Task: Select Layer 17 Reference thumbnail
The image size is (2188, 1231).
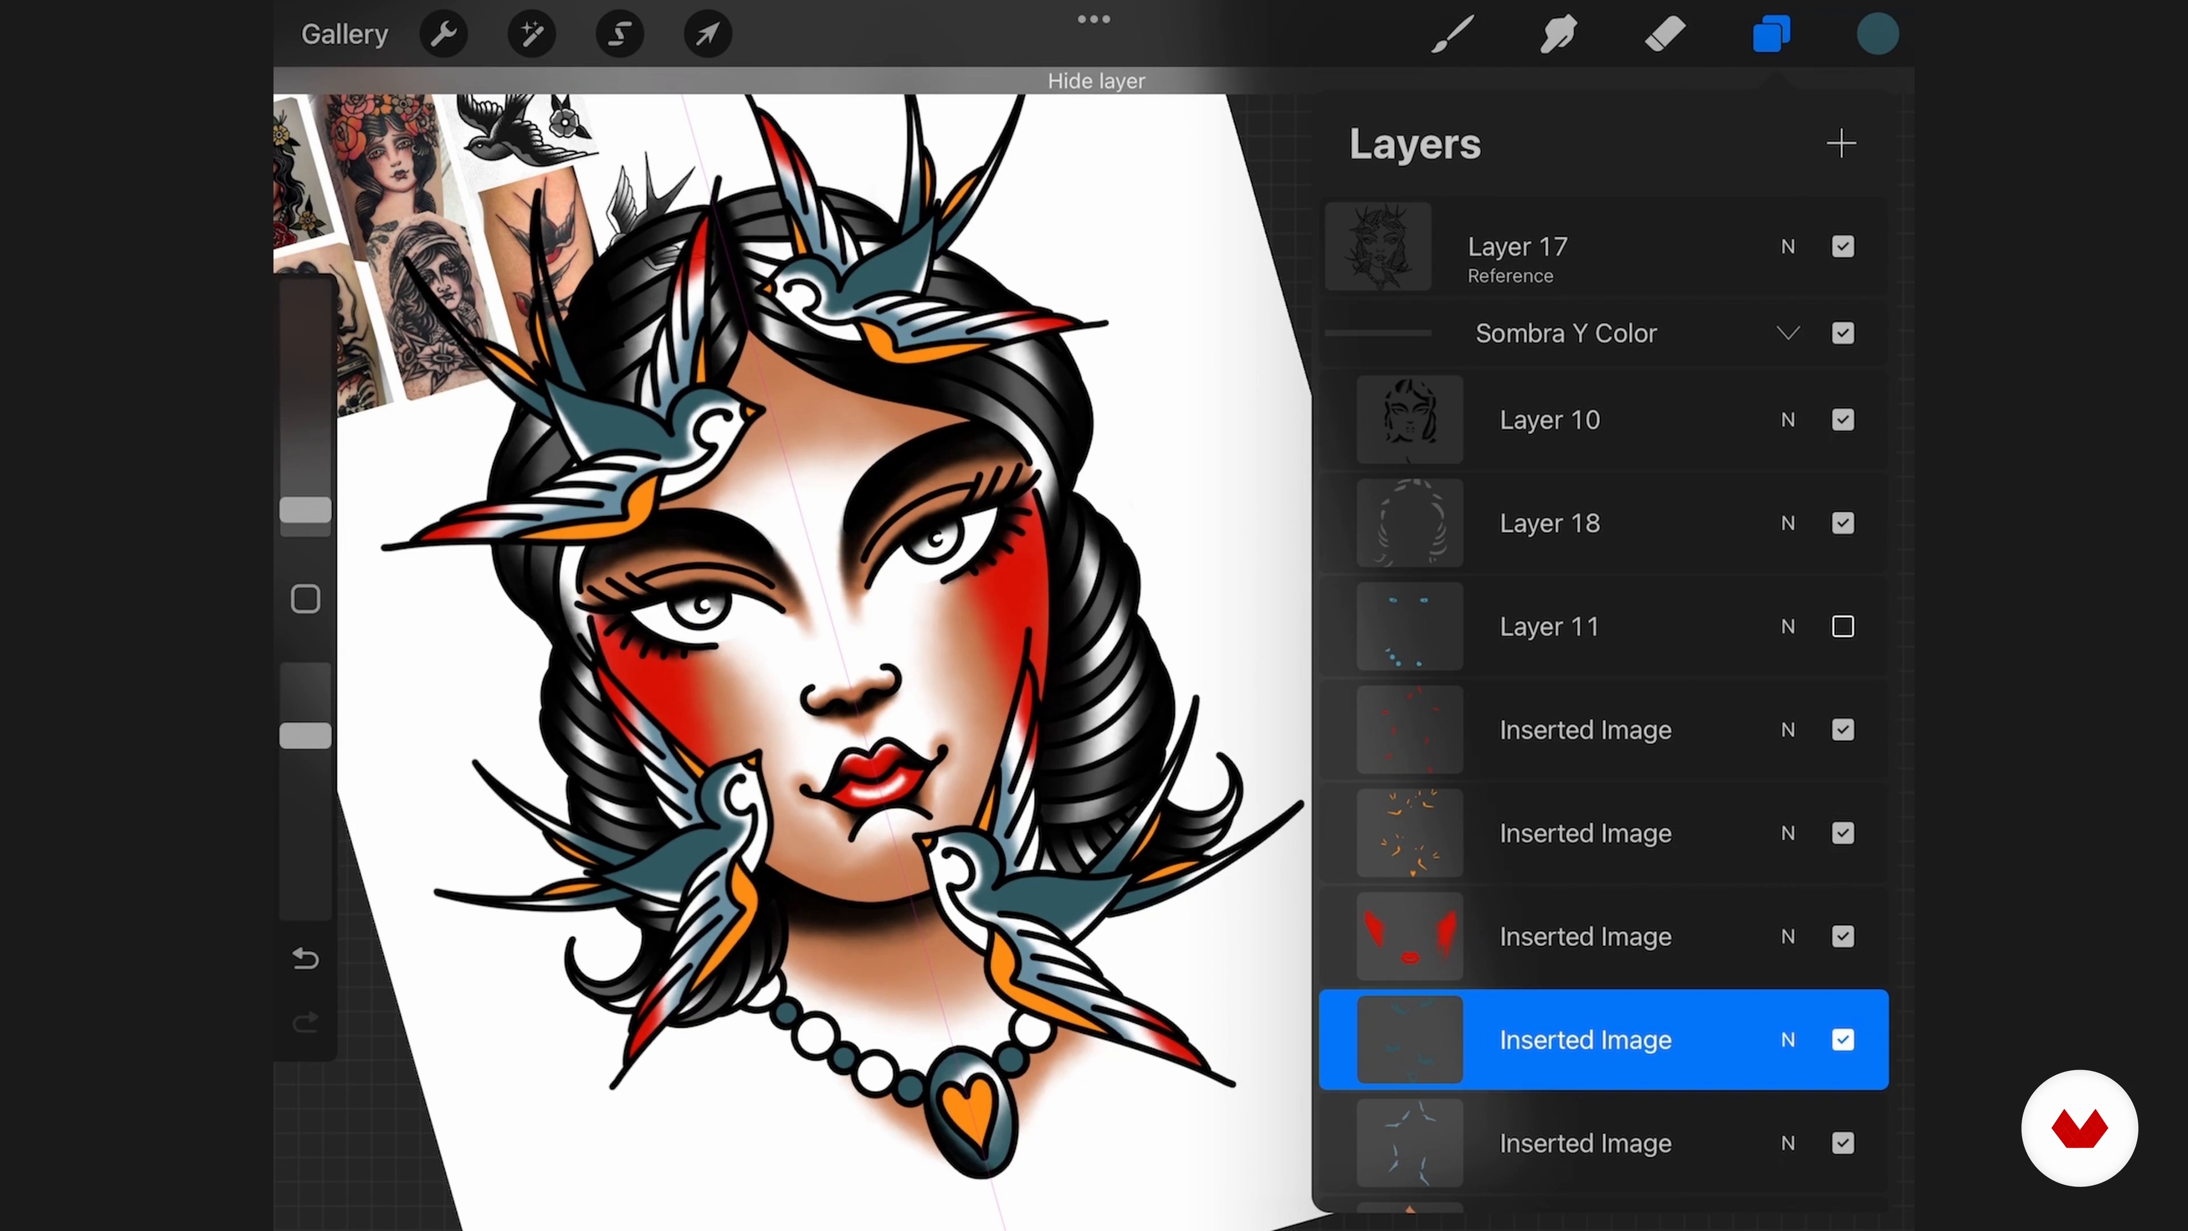Action: [x=1378, y=246]
